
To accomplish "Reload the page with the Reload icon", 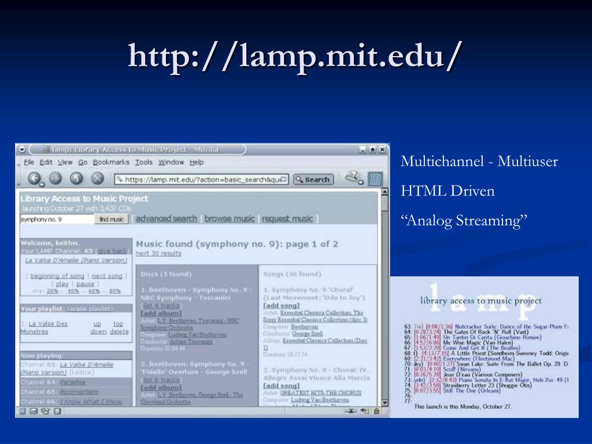I will click(x=77, y=178).
